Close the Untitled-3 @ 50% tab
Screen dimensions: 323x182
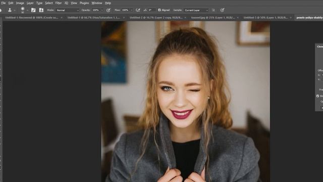point(291,18)
